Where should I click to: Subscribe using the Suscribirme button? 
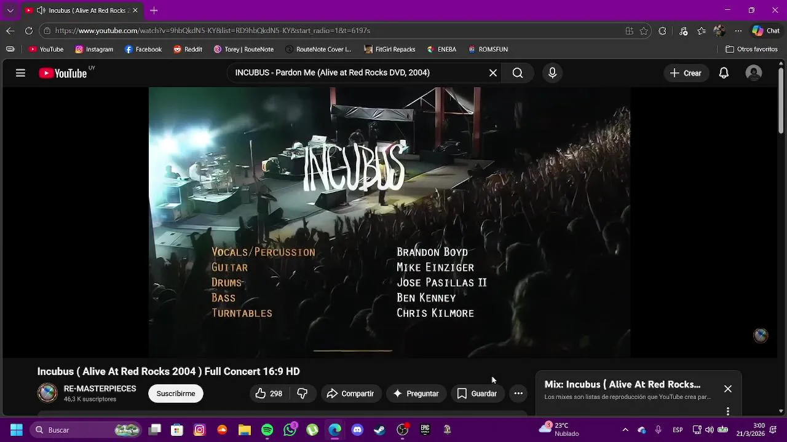tap(176, 394)
